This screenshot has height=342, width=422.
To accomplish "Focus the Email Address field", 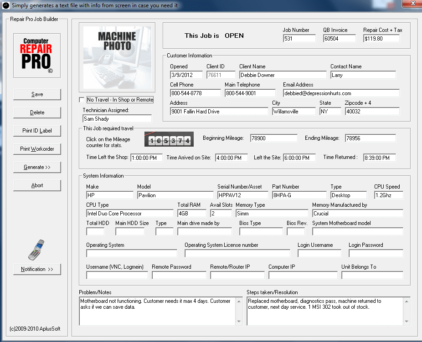I will [341, 93].
